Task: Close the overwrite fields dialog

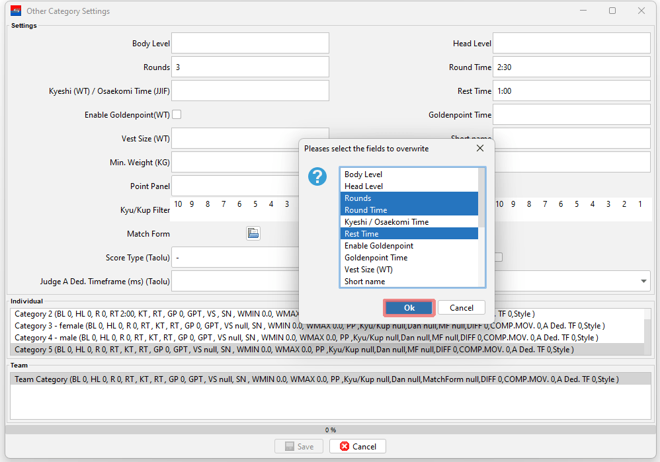Action: (480, 149)
